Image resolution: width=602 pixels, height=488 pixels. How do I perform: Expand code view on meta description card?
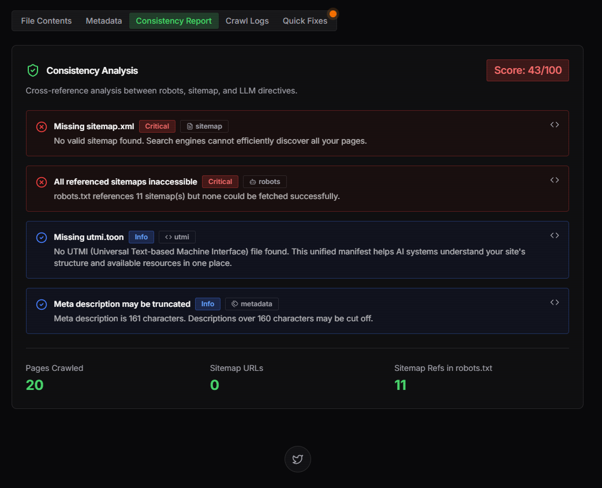(x=555, y=302)
